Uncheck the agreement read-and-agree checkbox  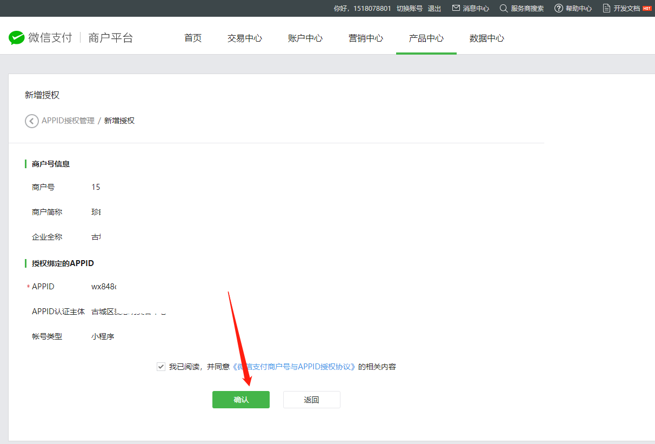161,367
